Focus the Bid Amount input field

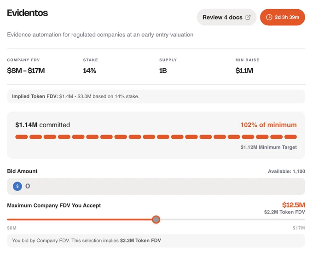point(156,186)
